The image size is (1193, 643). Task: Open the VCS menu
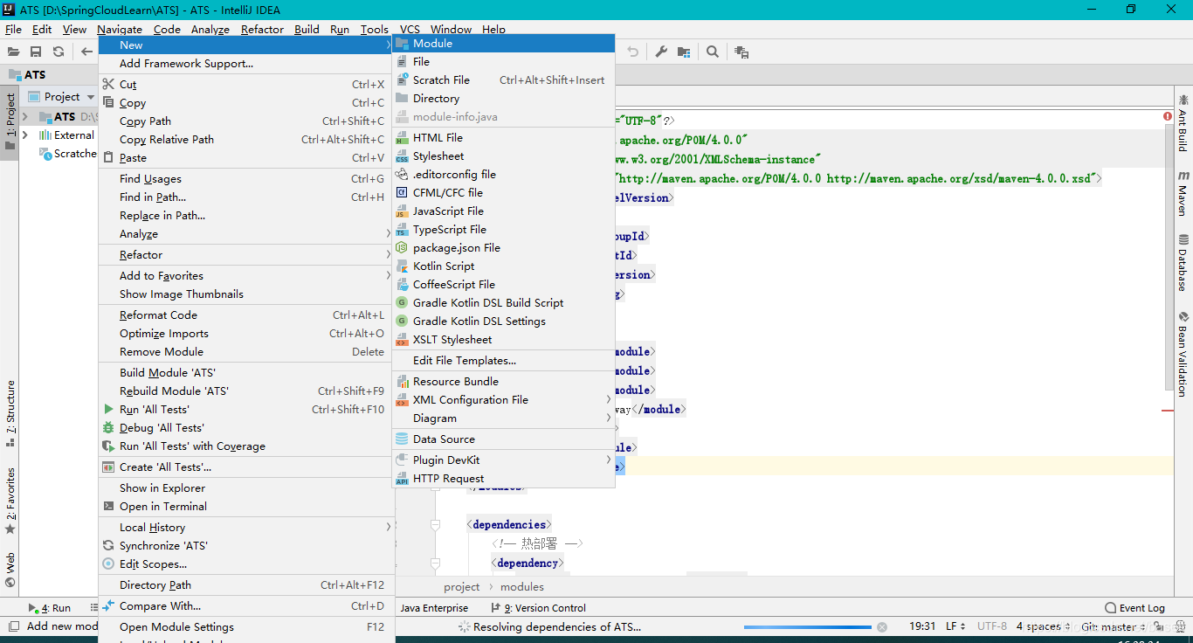[x=410, y=29]
